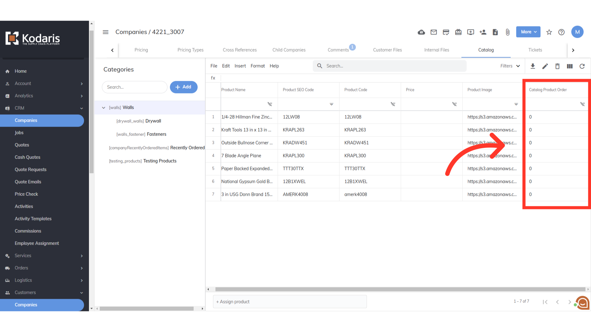The height and width of the screenshot is (332, 591).
Task: Open the columns chooser icon
Action: pos(570,66)
